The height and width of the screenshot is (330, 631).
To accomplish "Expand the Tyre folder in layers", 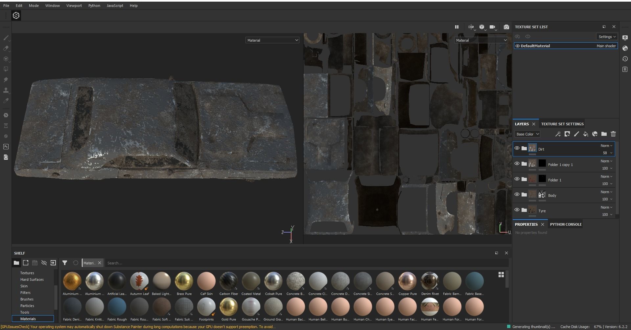I will pyautogui.click(x=524, y=210).
